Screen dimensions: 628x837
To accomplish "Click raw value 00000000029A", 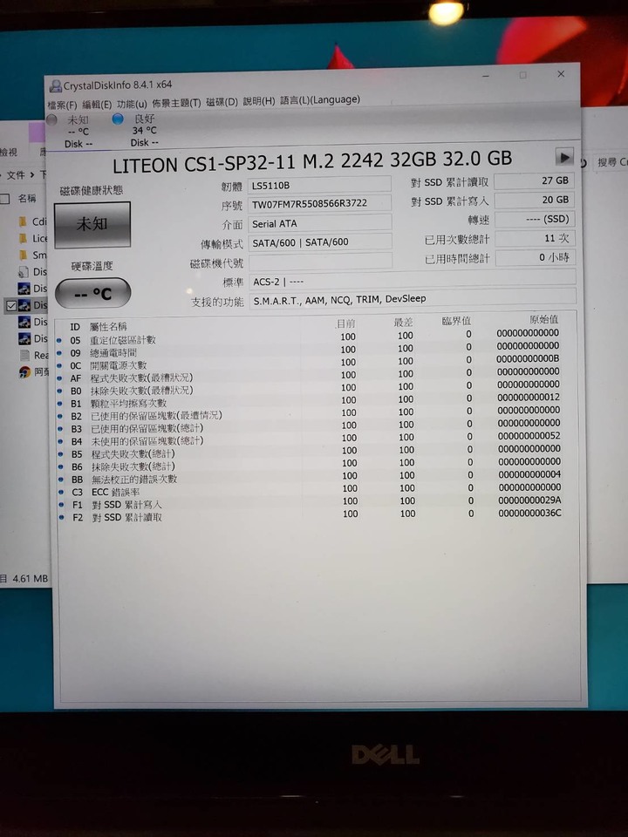I will (529, 500).
